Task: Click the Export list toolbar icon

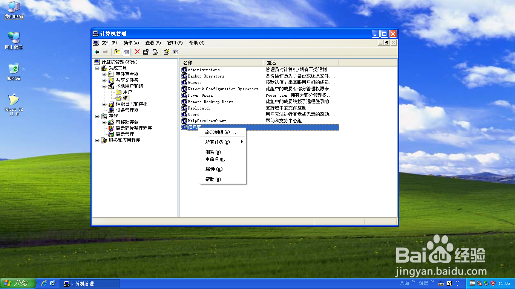Action: pos(155,52)
